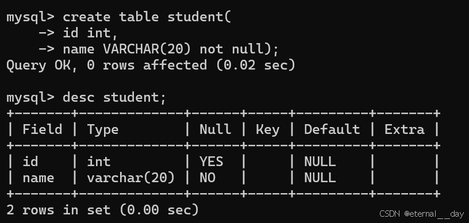Click the 'varchar(20)' type cell
This screenshot has height=223, width=469.
point(131,178)
